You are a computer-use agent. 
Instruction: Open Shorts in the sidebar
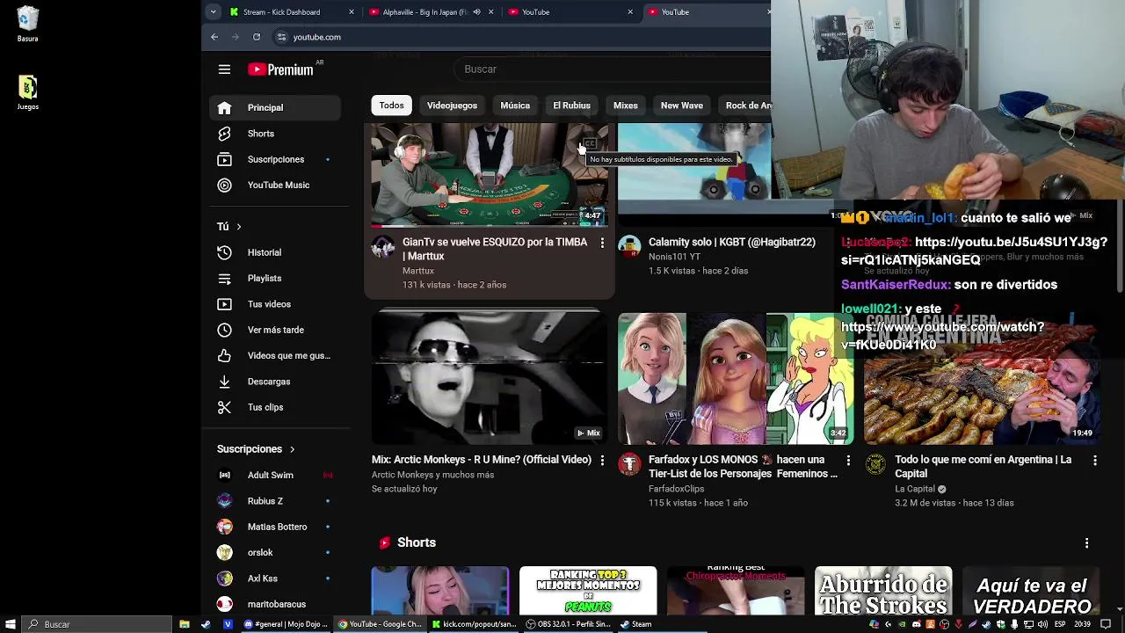[275, 134]
